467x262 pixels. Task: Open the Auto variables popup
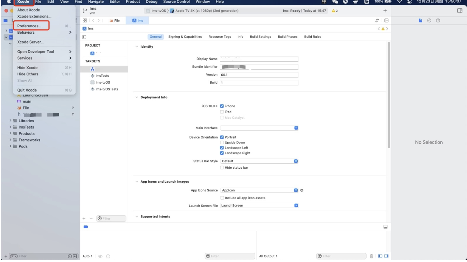click(88, 256)
